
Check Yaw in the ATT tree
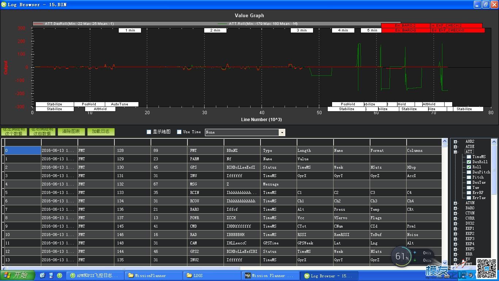pyautogui.click(x=469, y=187)
